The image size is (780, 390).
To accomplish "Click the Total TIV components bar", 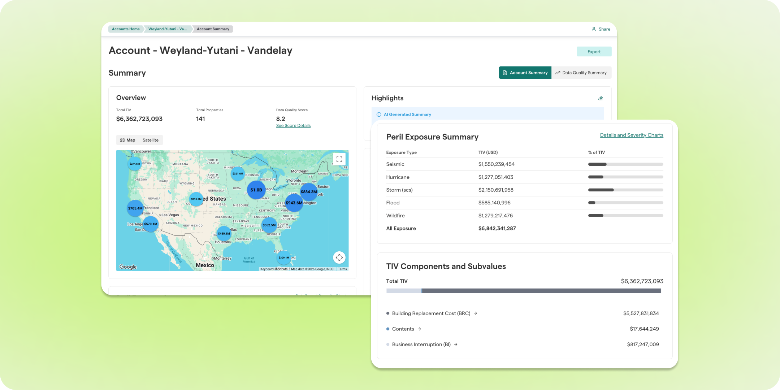I will [x=524, y=291].
